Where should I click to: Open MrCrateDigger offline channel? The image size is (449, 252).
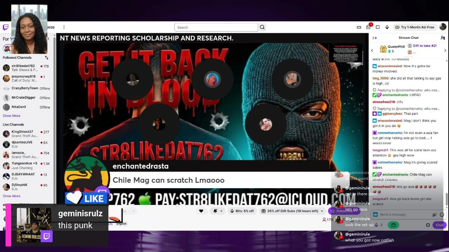(x=26, y=98)
